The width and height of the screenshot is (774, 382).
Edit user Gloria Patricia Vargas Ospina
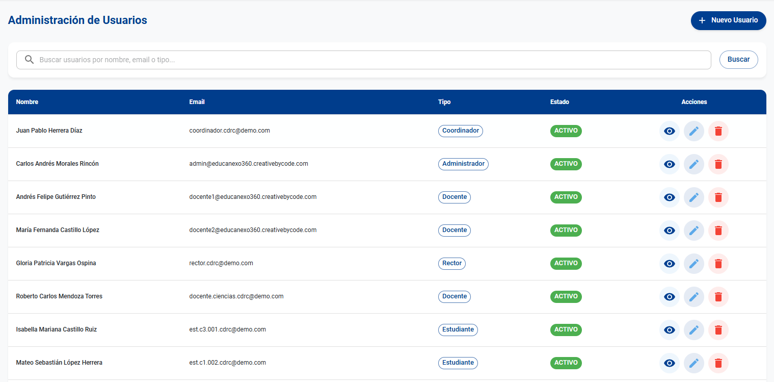point(694,264)
